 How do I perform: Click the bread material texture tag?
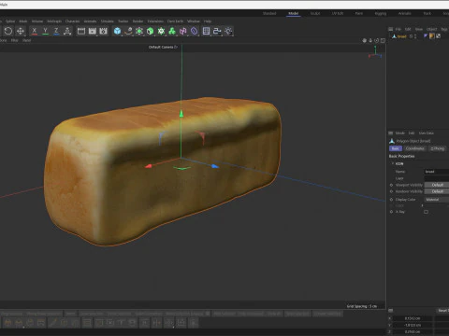click(432, 36)
